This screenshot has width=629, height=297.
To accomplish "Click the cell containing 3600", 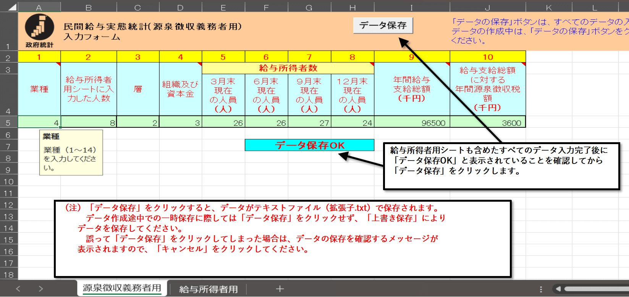I will click(x=487, y=122).
